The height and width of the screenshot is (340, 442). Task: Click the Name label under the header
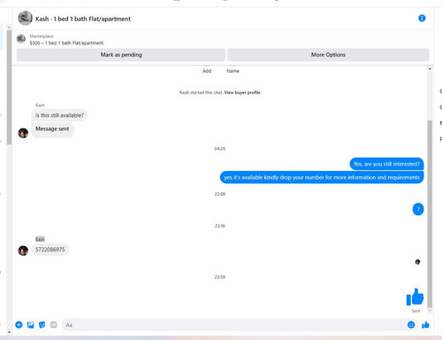point(232,71)
